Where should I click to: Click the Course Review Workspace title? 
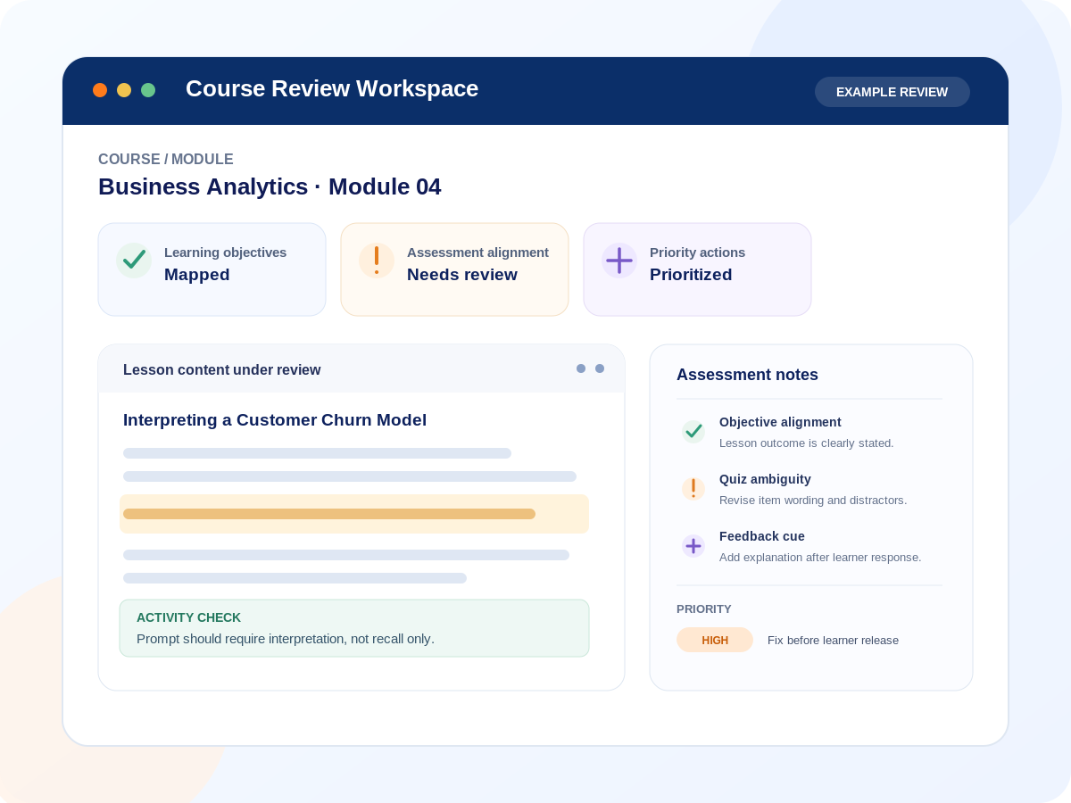[x=332, y=88]
